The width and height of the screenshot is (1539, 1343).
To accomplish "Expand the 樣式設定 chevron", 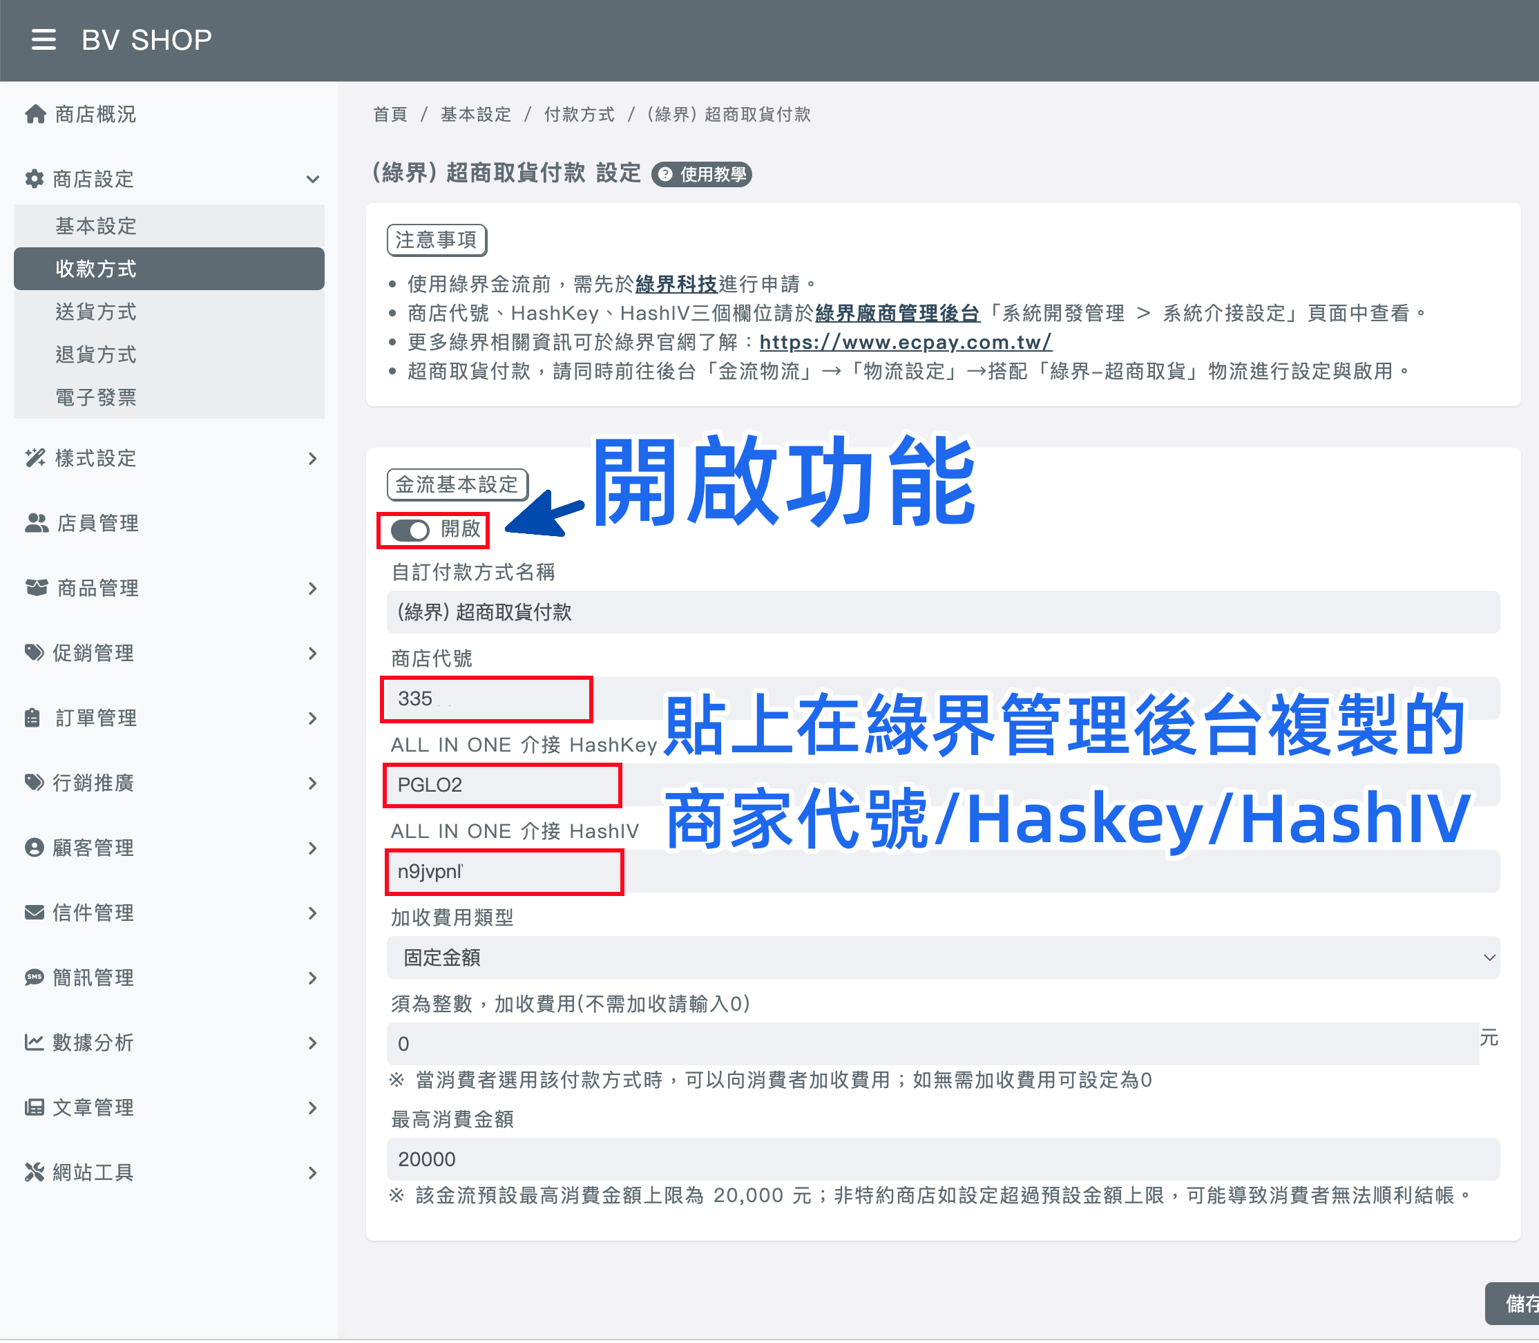I will click(312, 458).
